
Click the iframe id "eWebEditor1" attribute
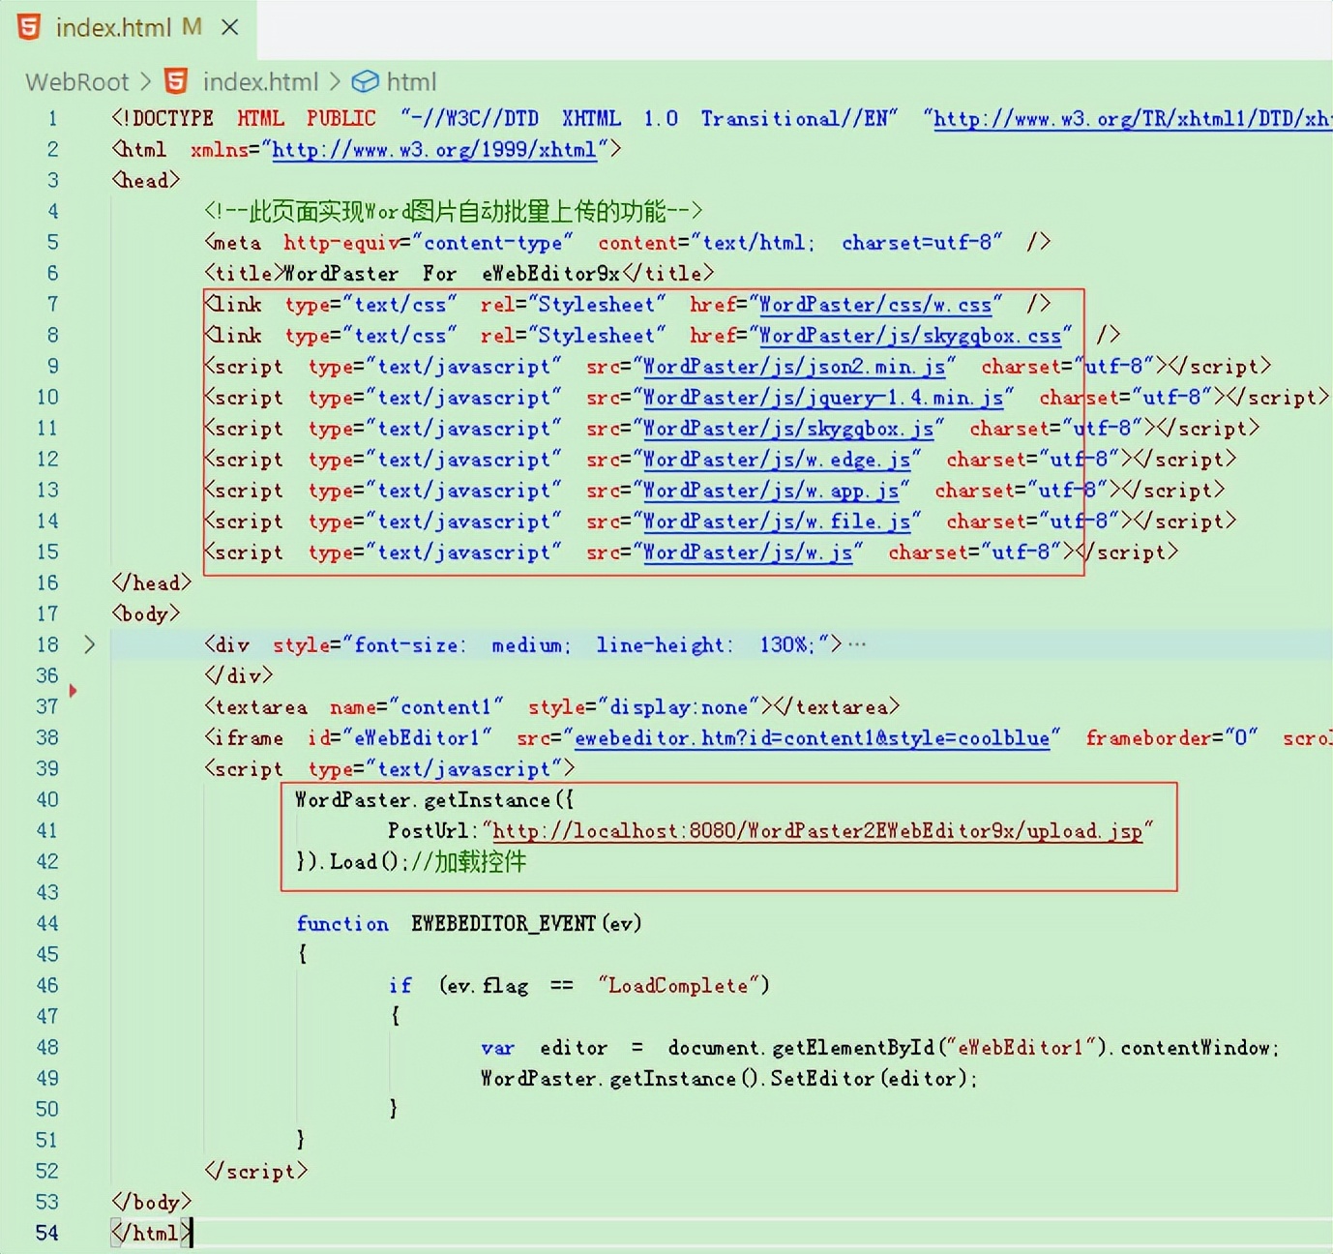point(400,738)
